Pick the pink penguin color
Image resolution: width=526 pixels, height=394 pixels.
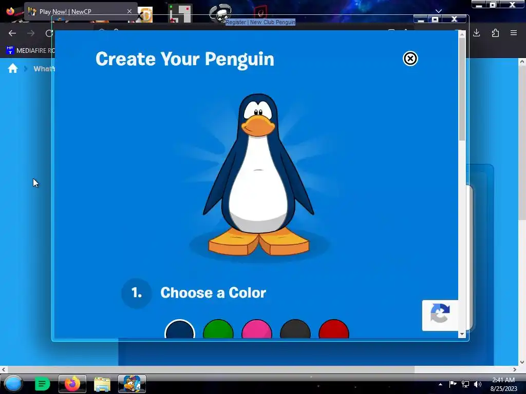pyautogui.click(x=257, y=329)
